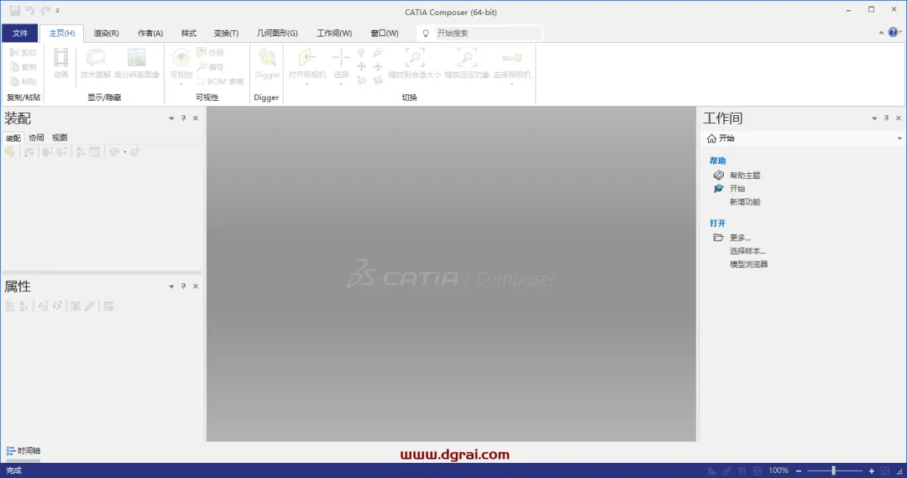Switch to the 渲染(R) ribbon tab
The image size is (907, 478).
pyautogui.click(x=107, y=33)
